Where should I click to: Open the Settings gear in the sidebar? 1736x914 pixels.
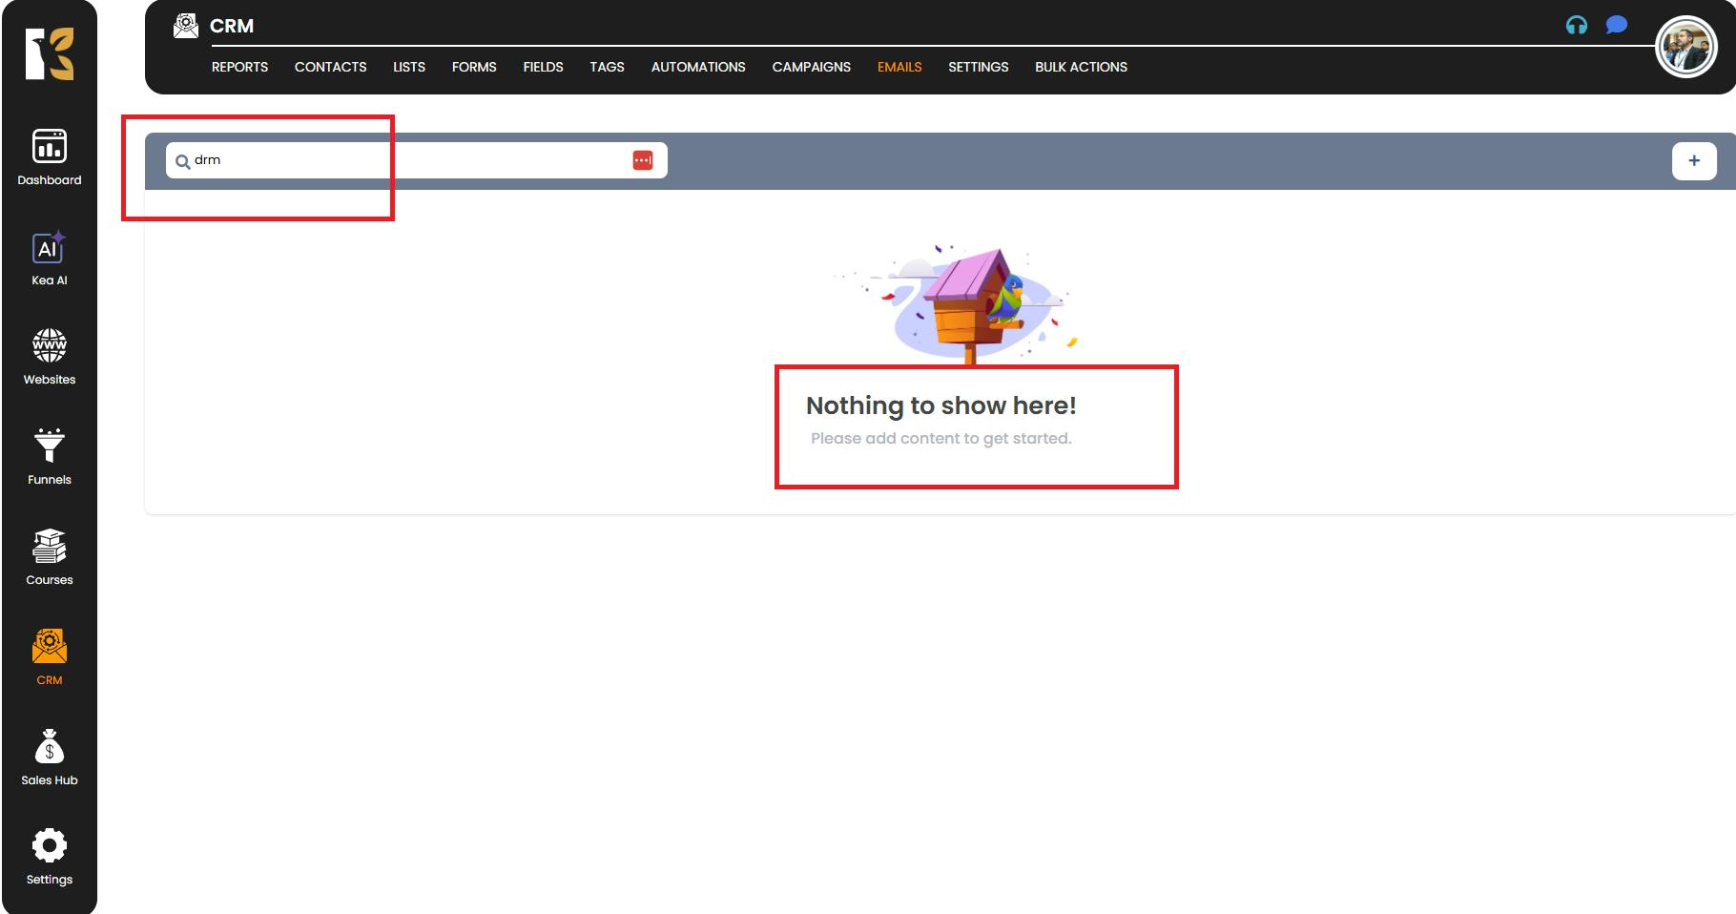pos(50,857)
